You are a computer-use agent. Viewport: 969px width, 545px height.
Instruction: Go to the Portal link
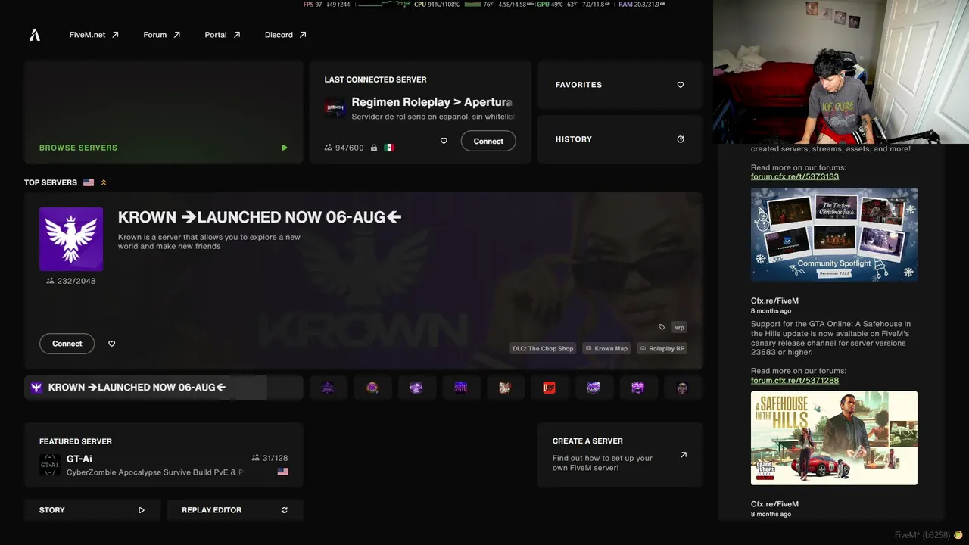click(223, 35)
